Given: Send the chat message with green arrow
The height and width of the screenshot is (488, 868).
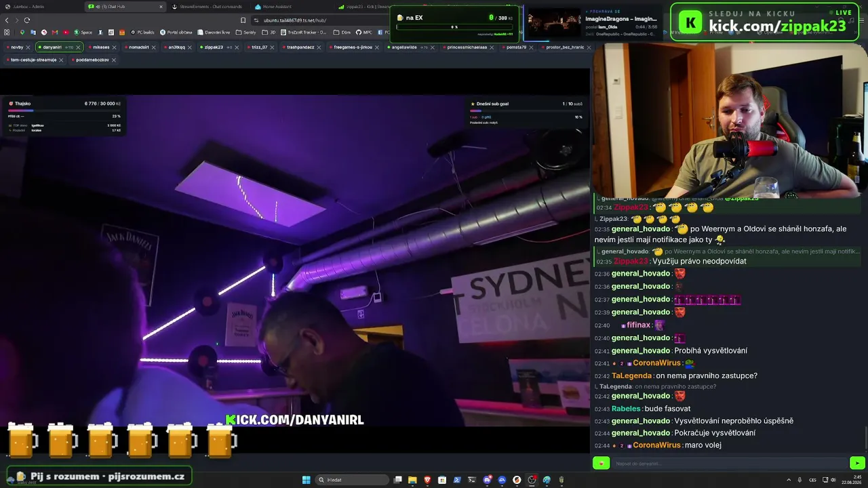Looking at the screenshot, I should [x=857, y=464].
